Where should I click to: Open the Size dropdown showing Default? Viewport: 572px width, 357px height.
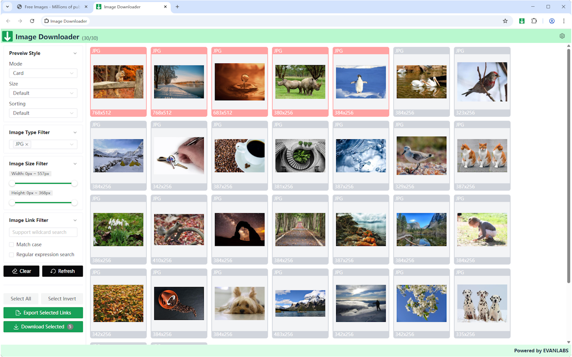coord(43,93)
